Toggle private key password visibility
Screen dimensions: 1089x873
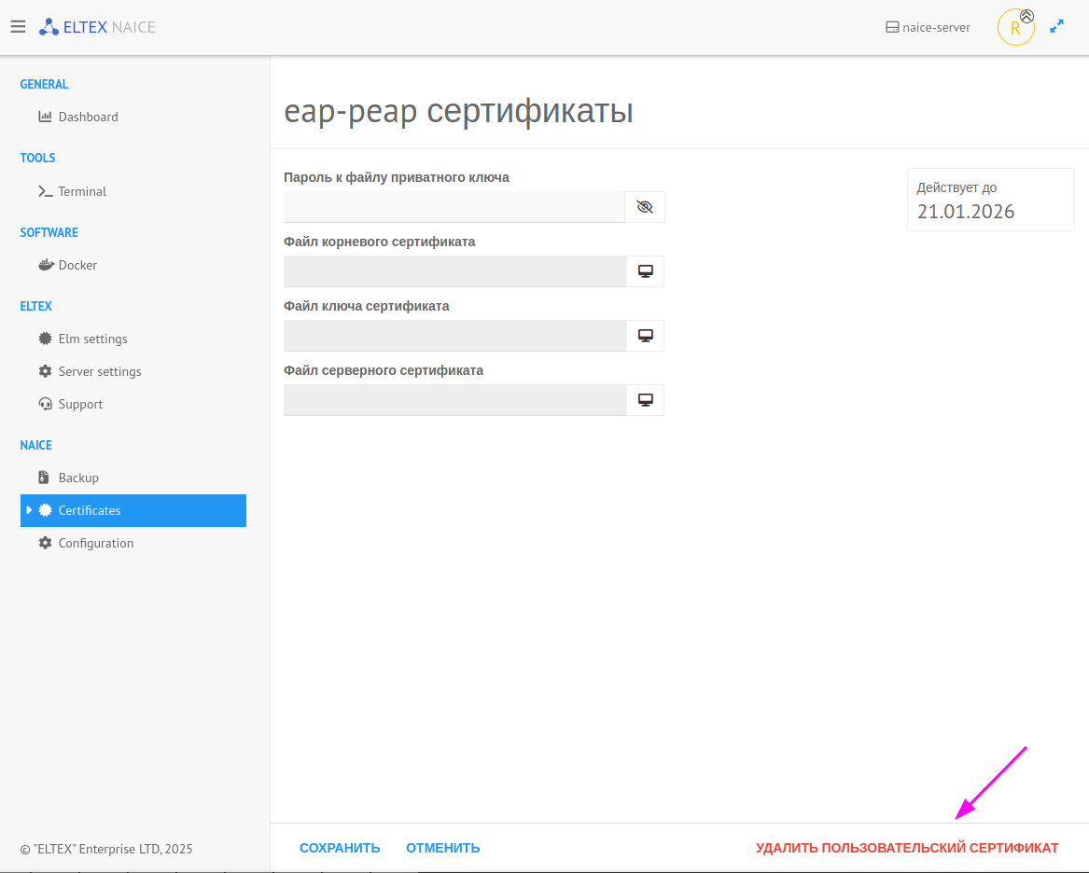[645, 207]
